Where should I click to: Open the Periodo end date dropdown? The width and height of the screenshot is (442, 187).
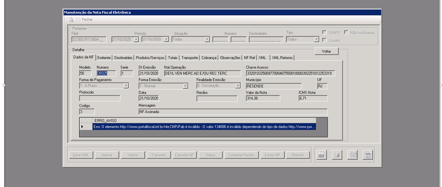(166, 39)
